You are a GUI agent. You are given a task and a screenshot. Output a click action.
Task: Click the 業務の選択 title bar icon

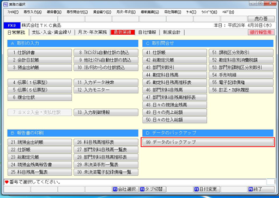(x=6, y=4)
